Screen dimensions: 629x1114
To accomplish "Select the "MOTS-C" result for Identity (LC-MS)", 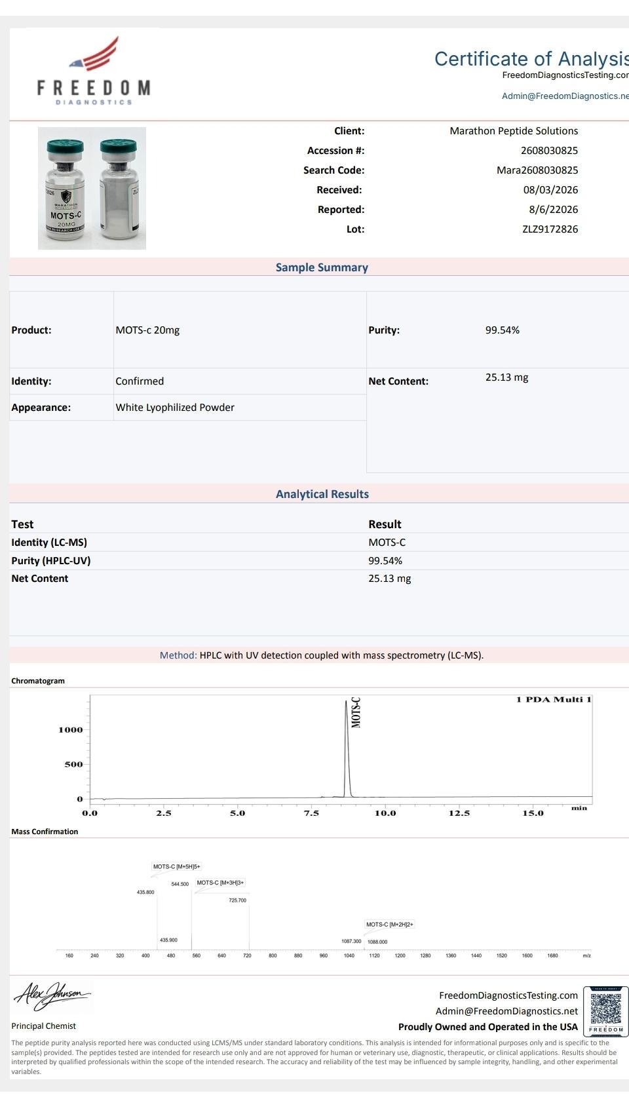I will point(387,543).
